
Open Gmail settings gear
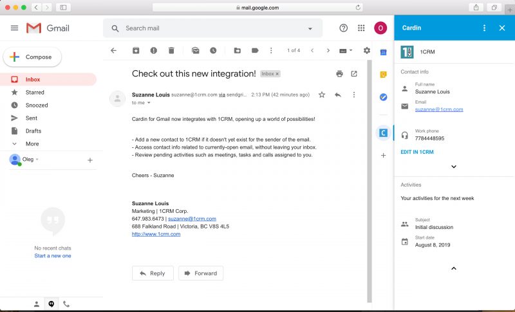[x=366, y=51]
